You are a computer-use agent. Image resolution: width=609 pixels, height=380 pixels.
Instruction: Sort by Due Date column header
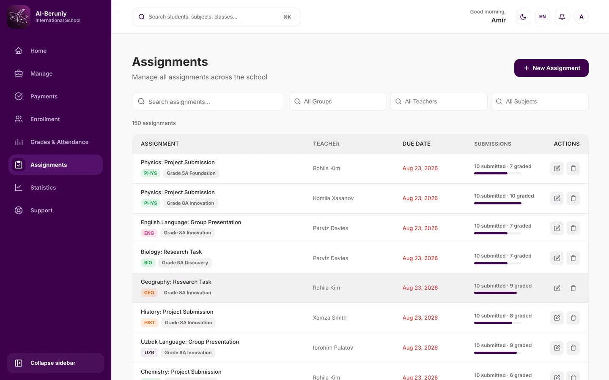(417, 144)
